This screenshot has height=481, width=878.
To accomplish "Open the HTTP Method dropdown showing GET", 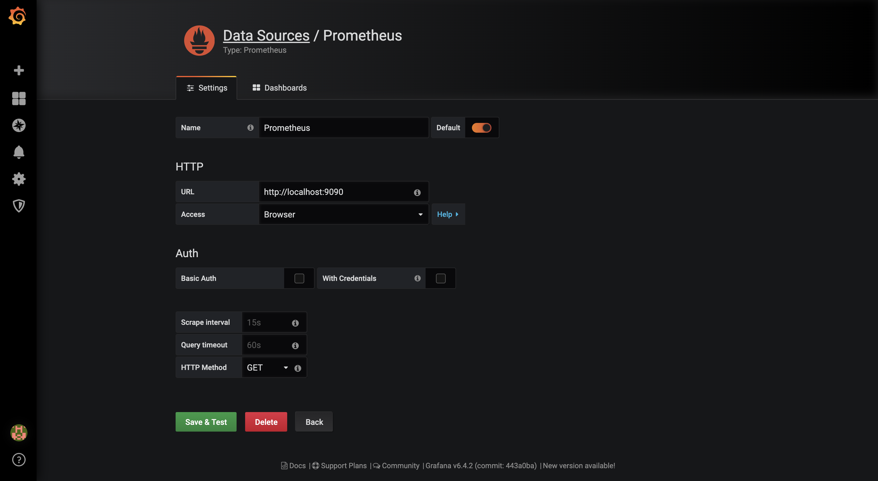I will point(267,368).
